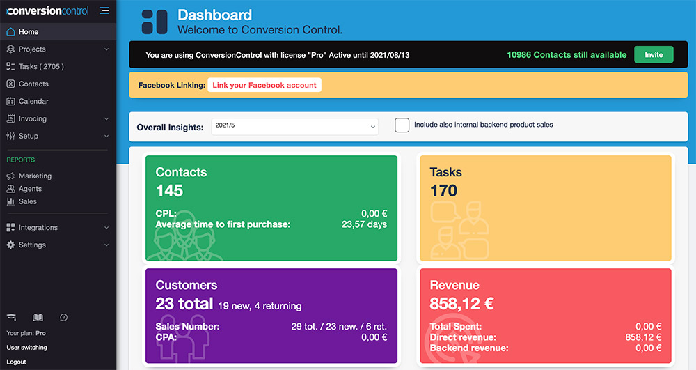Click the help question bubble icon
This screenshot has width=696, height=370.
(x=64, y=317)
